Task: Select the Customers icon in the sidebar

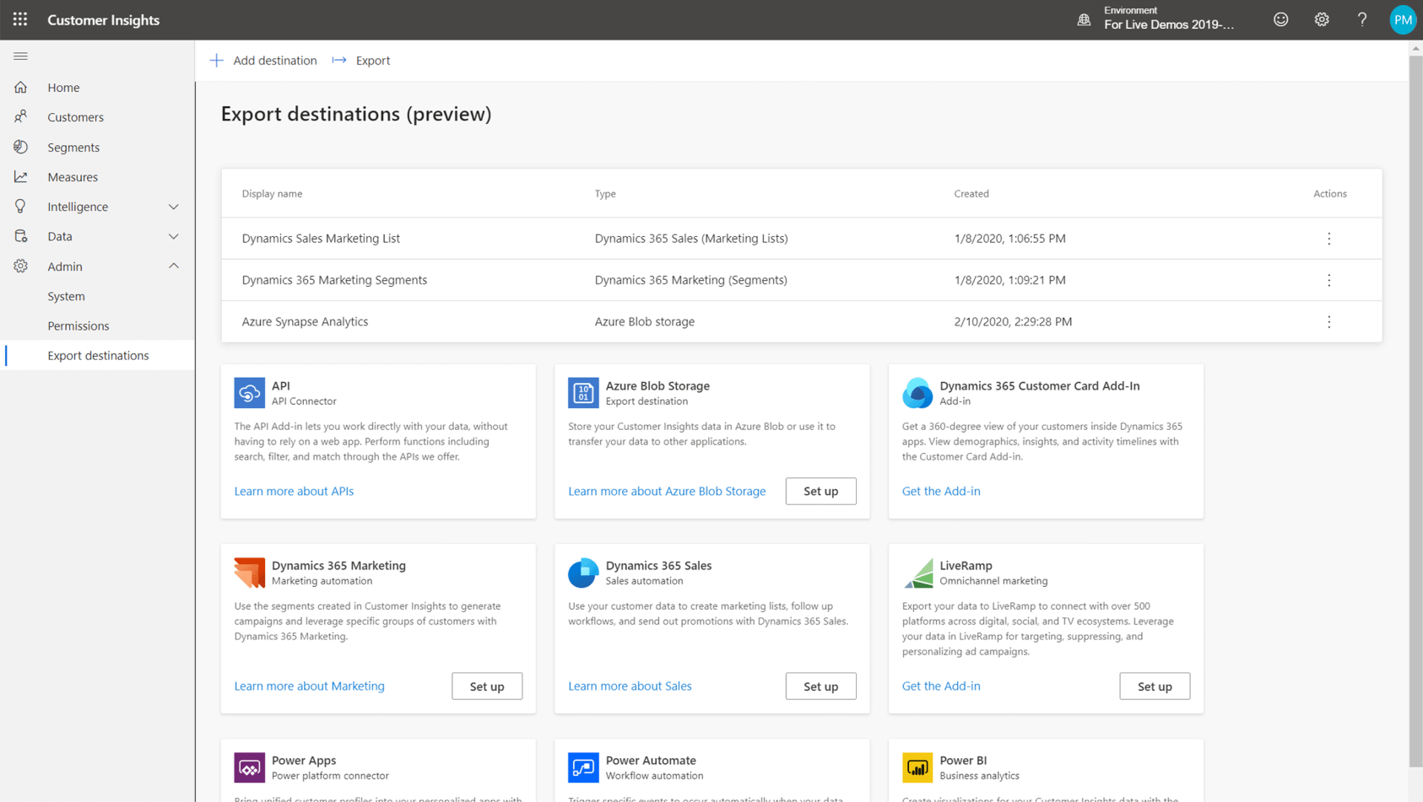Action: 23,116
